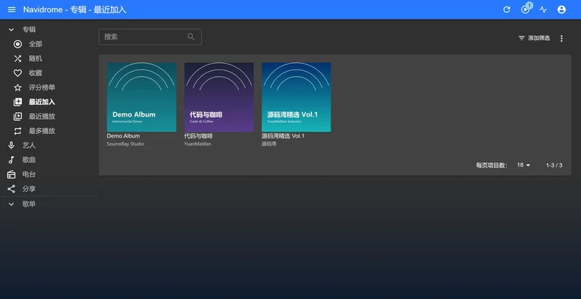Click the 电台 radio icon
Screen dimensions: 581x299
(12, 174)
